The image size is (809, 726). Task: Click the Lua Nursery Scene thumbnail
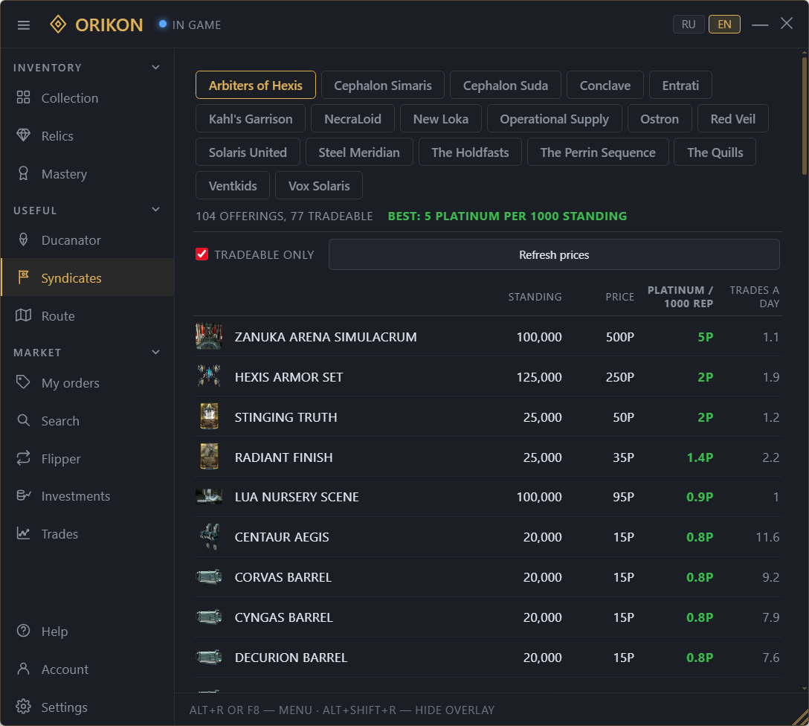click(x=209, y=496)
